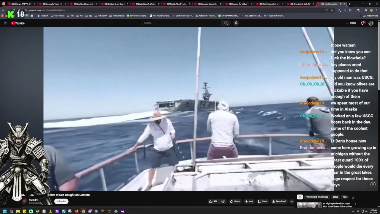The height and width of the screenshot is (214, 380).
Task: Dislike the video with thumbs down
Action: [x=223, y=201]
